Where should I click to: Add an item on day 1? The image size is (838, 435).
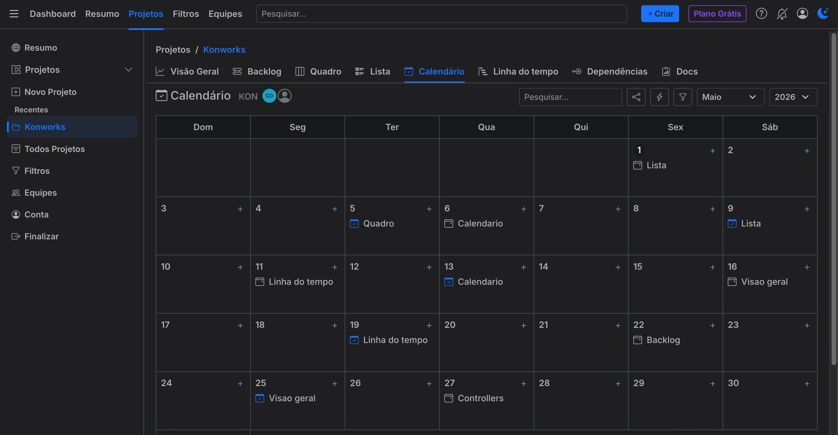click(x=712, y=151)
